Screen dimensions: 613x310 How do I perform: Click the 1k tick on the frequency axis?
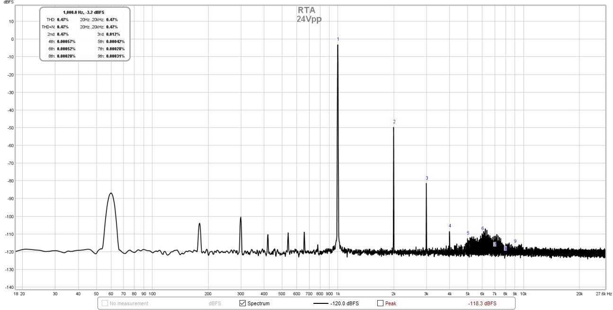[x=338, y=294]
